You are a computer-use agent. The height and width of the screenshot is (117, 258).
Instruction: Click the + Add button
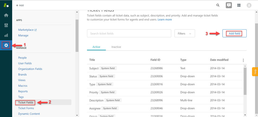tap(20, 5)
